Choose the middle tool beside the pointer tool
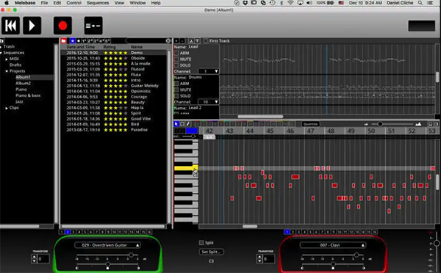Viewport: 441px width, 273px height. click(x=182, y=124)
